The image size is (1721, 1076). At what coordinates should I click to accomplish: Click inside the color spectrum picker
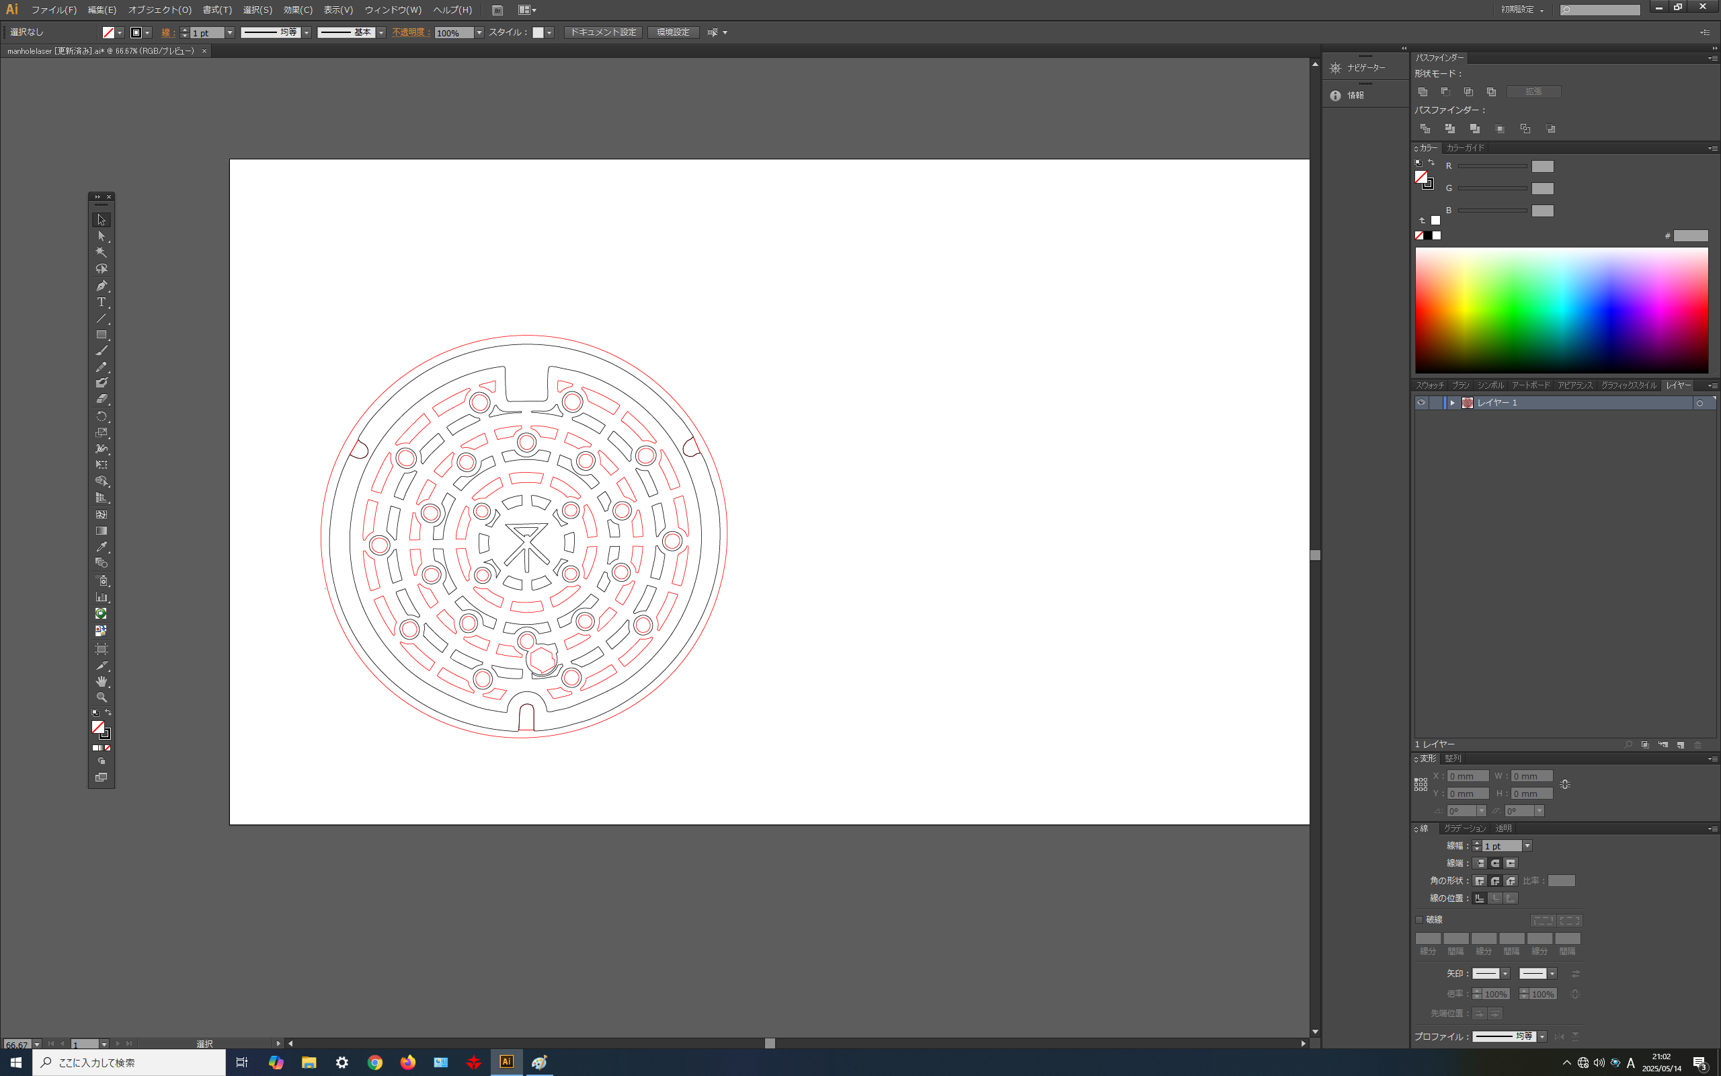pos(1562,310)
